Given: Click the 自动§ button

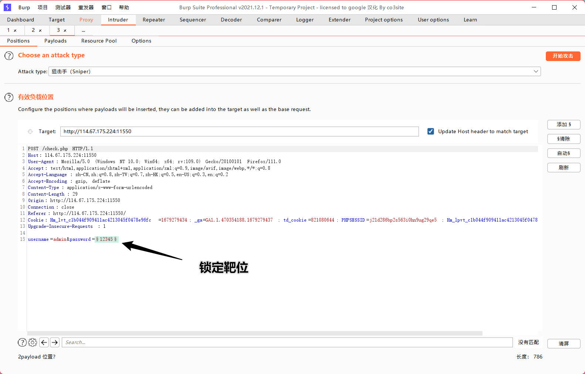Looking at the screenshot, I should [x=564, y=153].
